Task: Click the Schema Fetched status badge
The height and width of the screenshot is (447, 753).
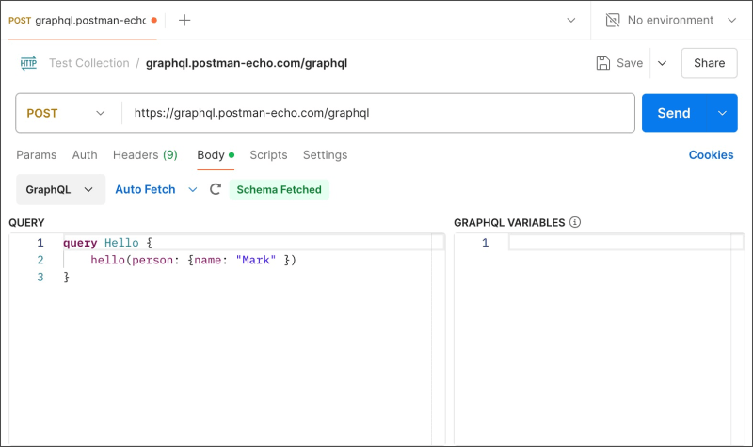Action: coord(279,190)
